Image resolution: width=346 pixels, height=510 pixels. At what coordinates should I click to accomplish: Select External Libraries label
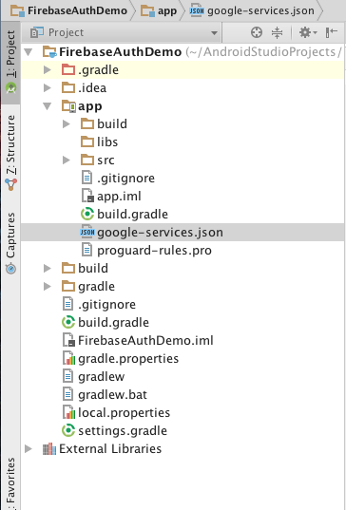click(110, 449)
